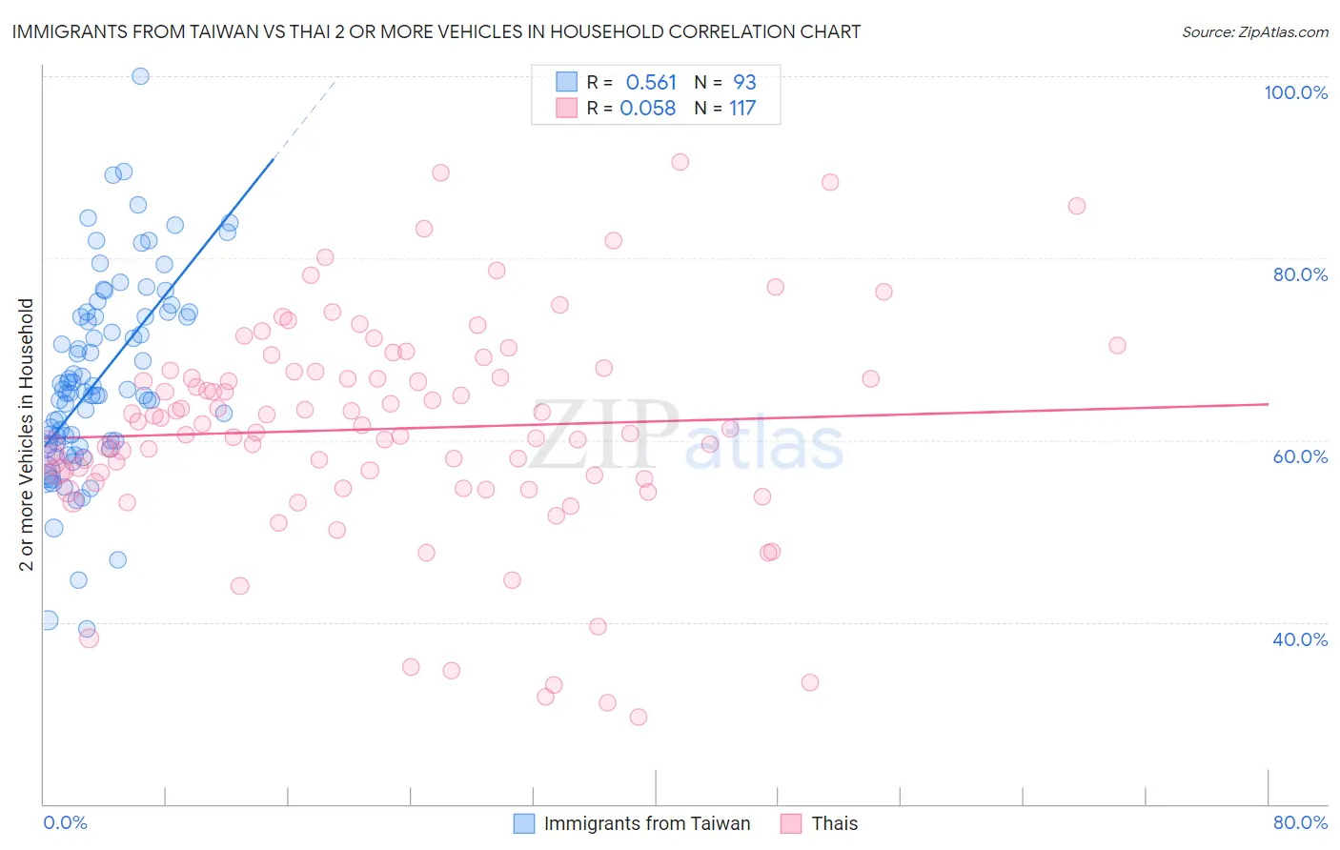Click the y-axis title 2 or more Vehicles
1340x850 pixels.
26,435
